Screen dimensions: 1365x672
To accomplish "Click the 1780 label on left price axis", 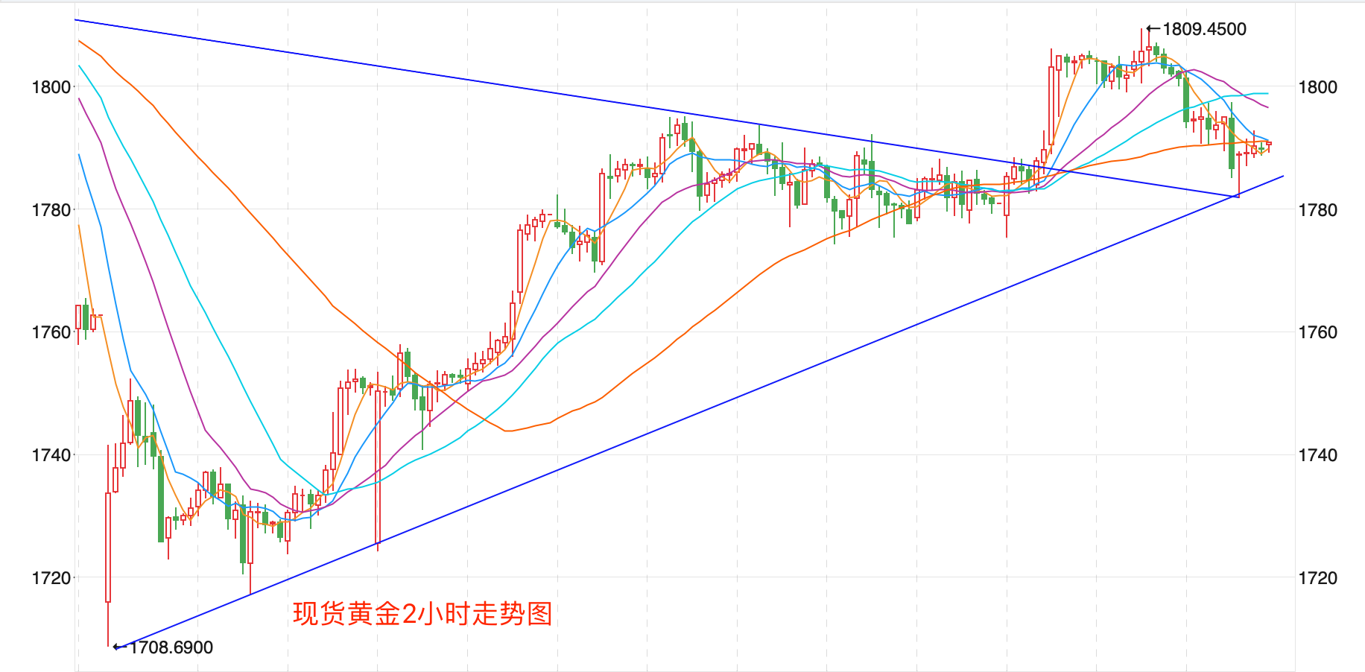I will click(x=51, y=210).
